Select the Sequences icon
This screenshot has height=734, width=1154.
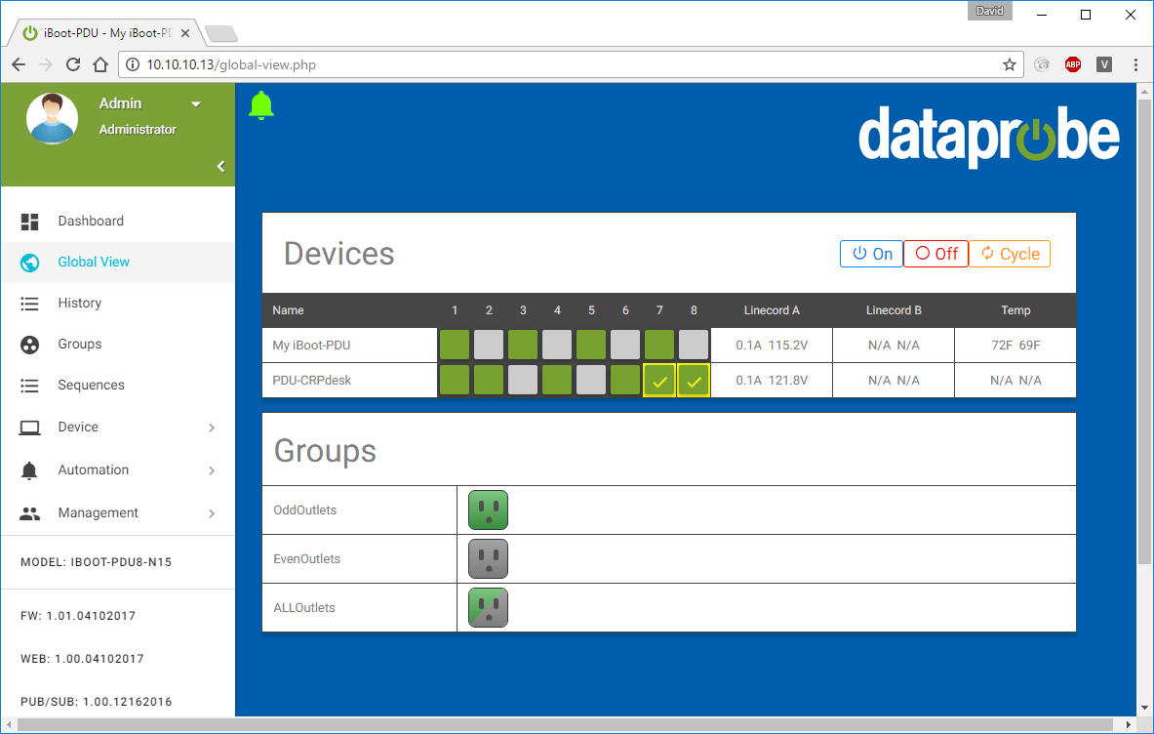[x=29, y=385]
